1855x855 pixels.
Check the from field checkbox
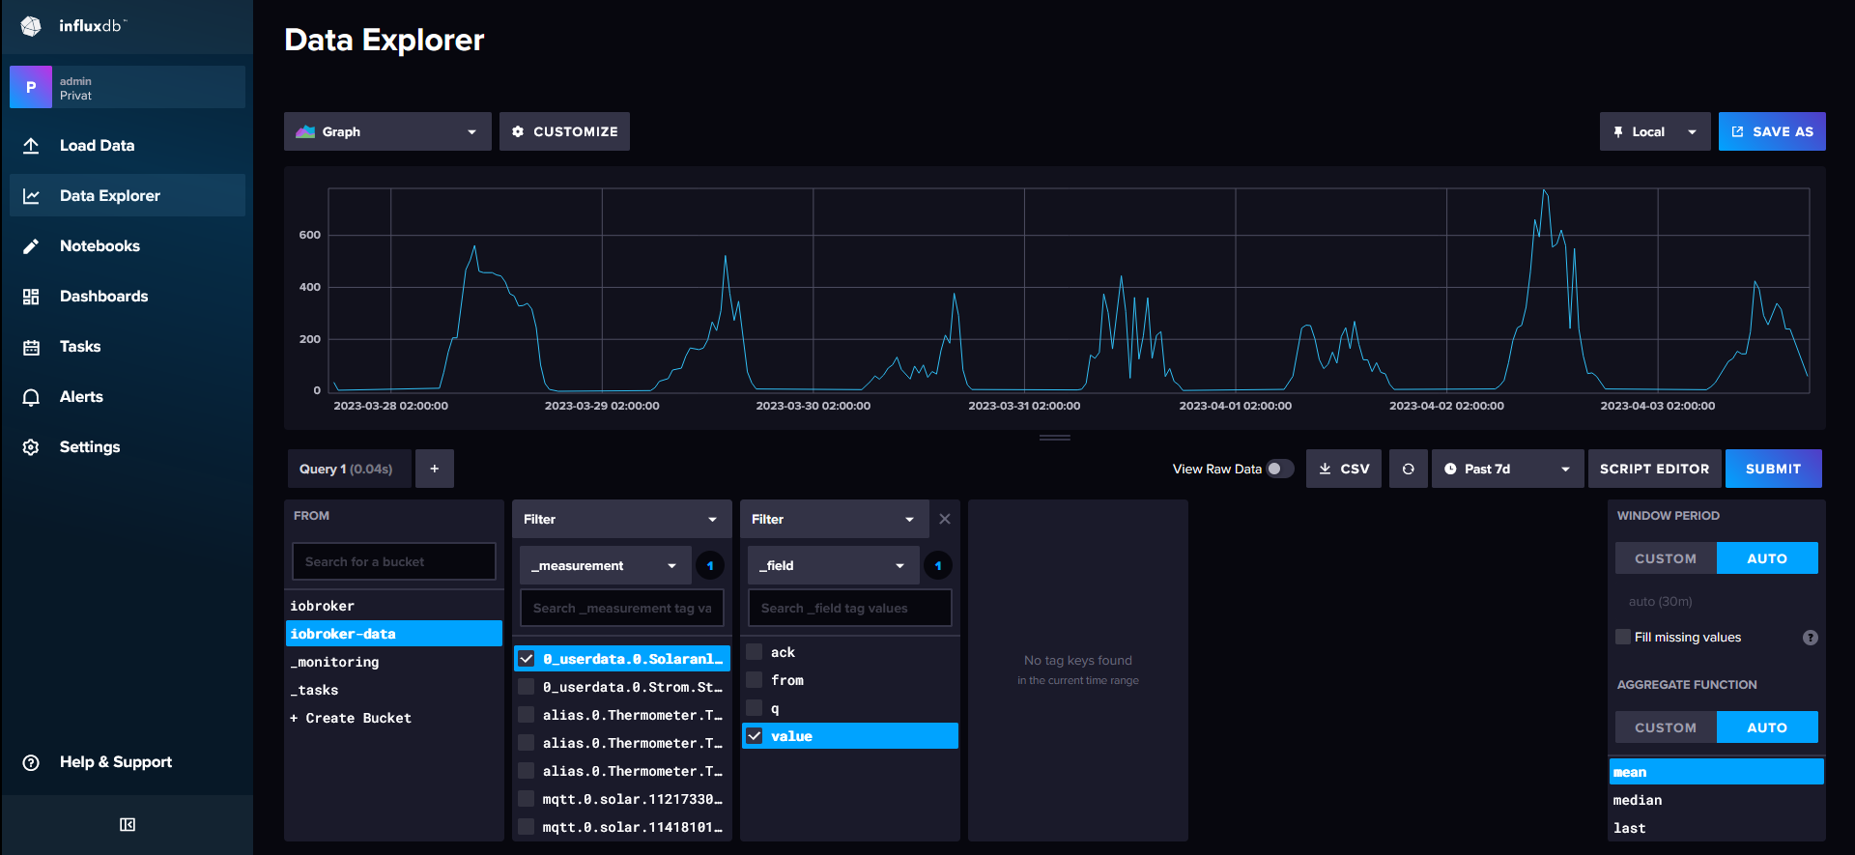point(755,680)
